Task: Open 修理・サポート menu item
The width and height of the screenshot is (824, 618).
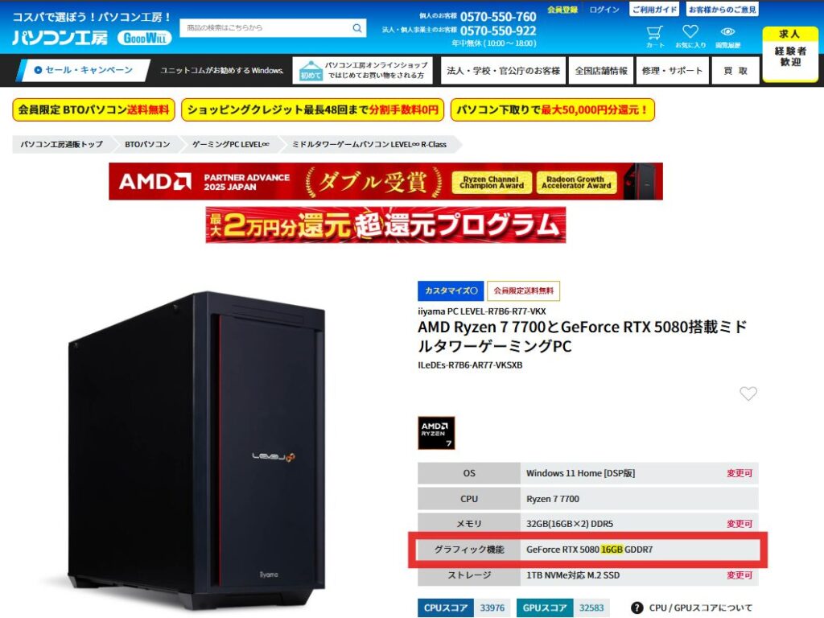Action: coord(672,71)
